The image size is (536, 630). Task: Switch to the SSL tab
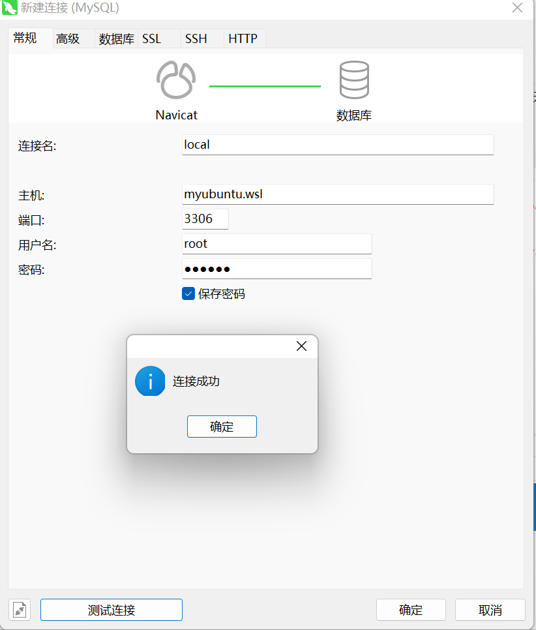(x=159, y=38)
